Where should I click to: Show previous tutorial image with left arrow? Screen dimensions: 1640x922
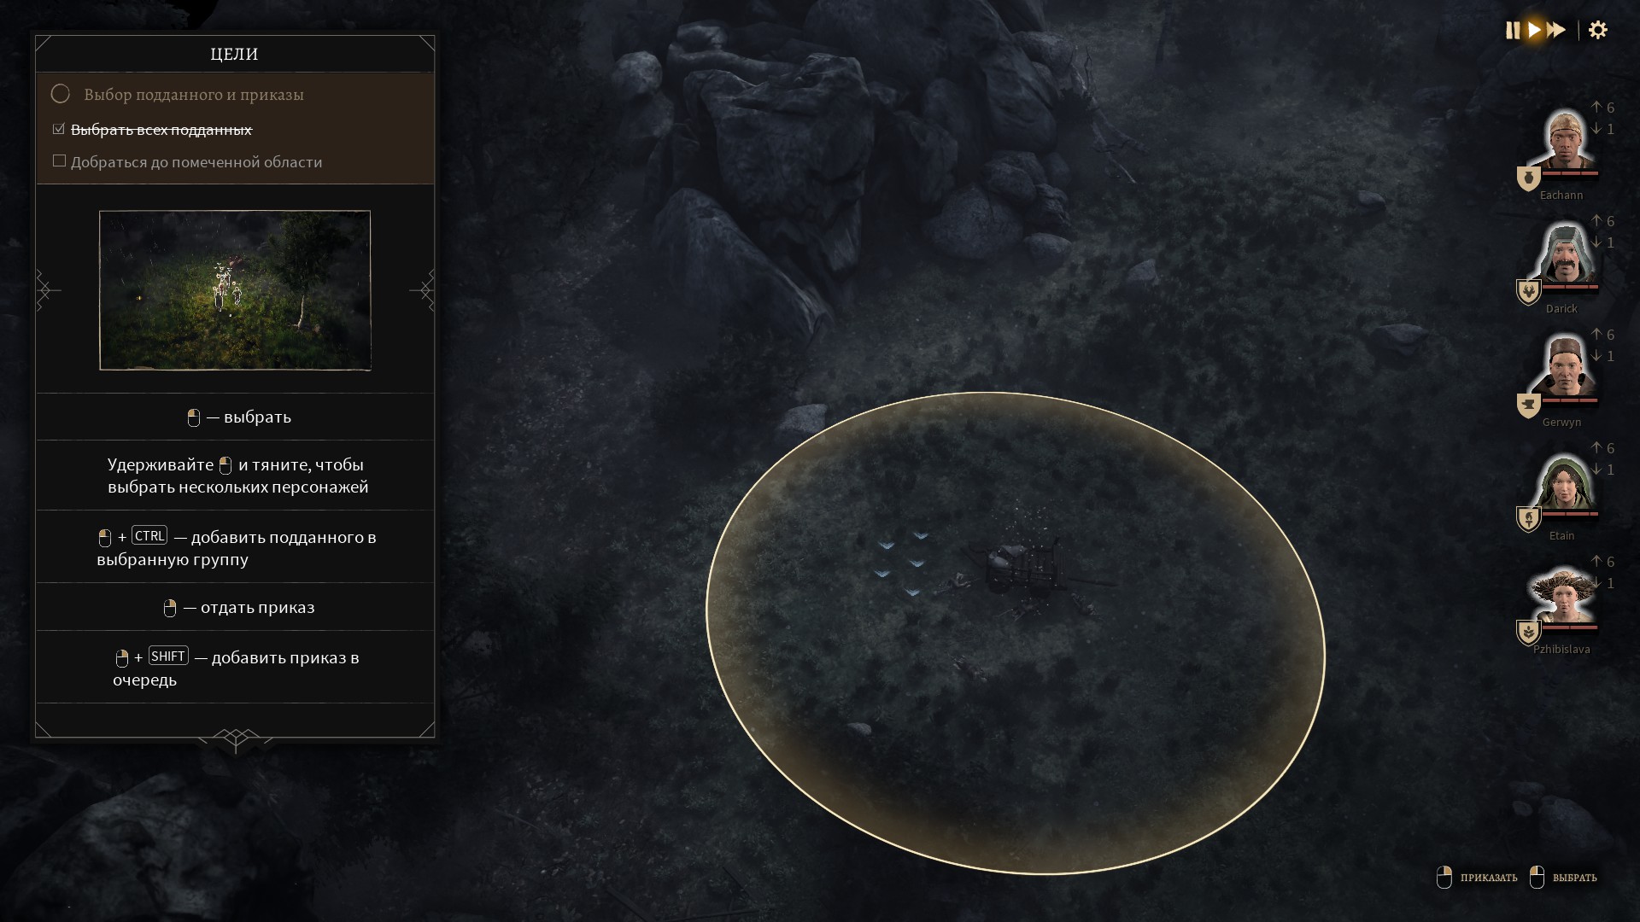[x=48, y=290]
